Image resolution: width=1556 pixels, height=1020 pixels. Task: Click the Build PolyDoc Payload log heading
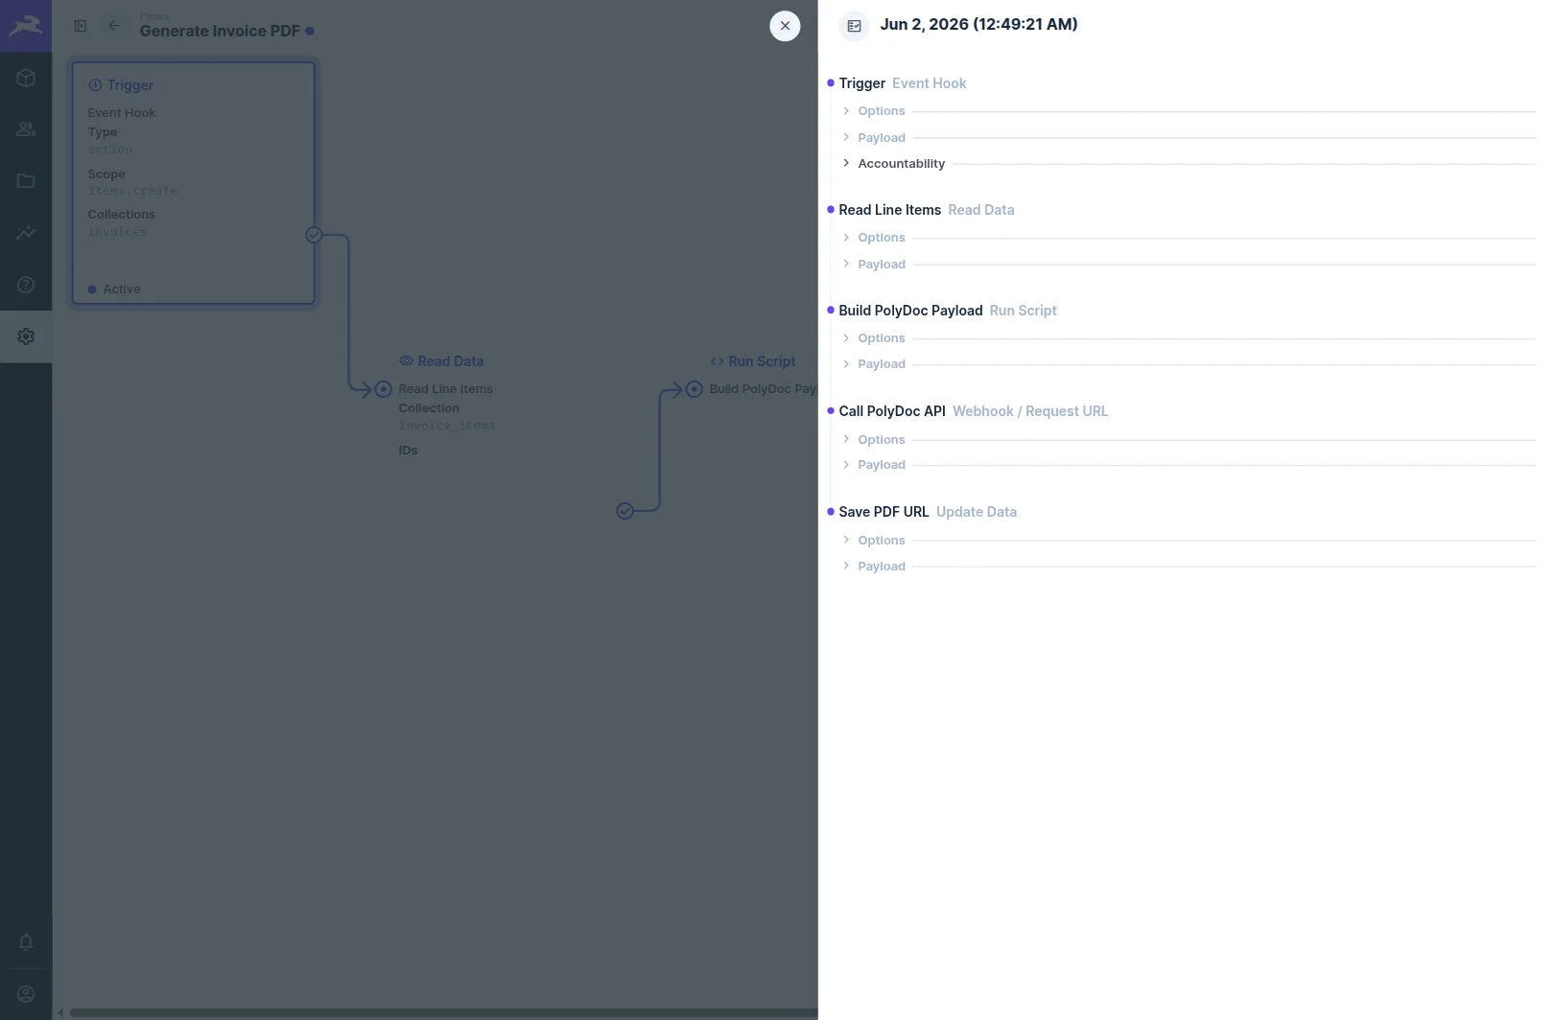tap(947, 311)
